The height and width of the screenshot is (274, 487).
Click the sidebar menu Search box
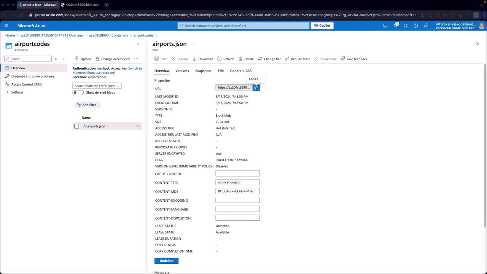(x=28, y=59)
